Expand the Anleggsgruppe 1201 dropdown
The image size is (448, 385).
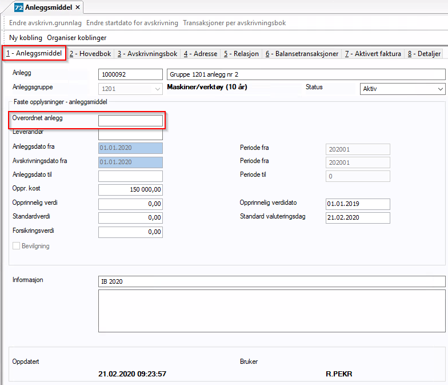click(158, 89)
